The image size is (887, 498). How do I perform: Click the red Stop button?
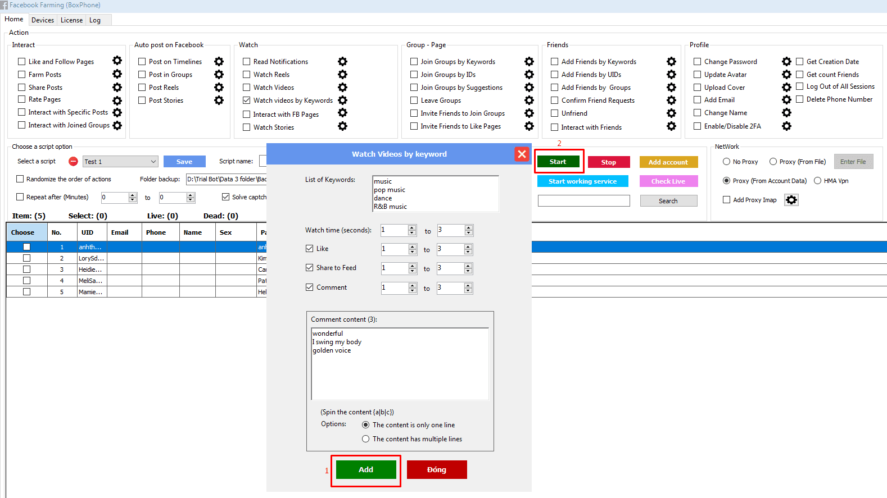point(609,162)
